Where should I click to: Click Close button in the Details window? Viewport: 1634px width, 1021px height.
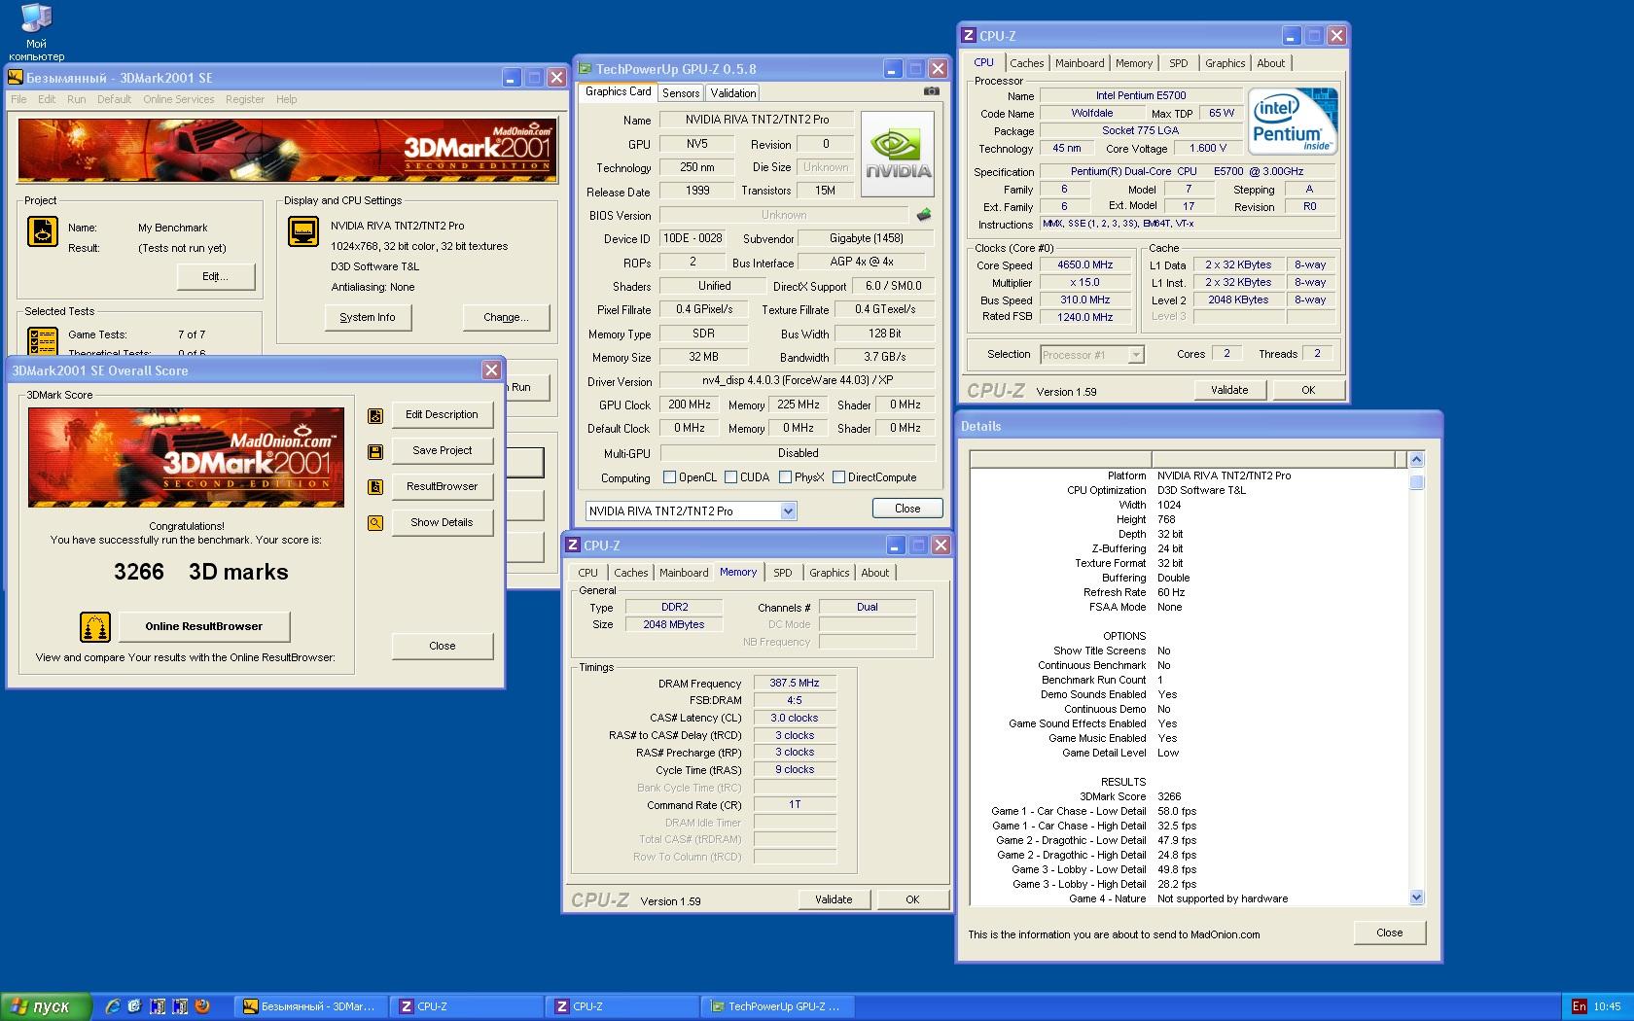1389,933
